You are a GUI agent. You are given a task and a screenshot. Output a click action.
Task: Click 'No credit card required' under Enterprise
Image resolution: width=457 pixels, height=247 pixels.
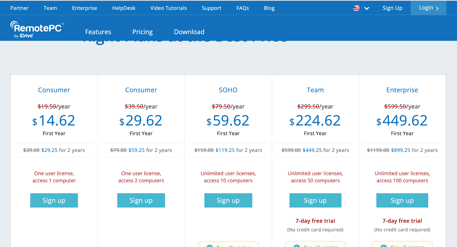click(x=402, y=230)
